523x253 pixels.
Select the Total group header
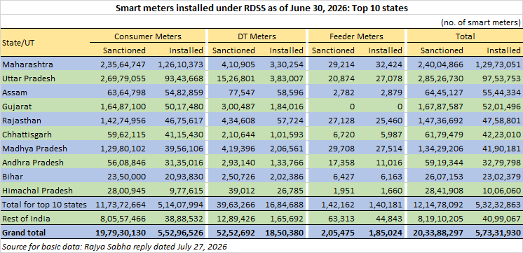click(466, 36)
